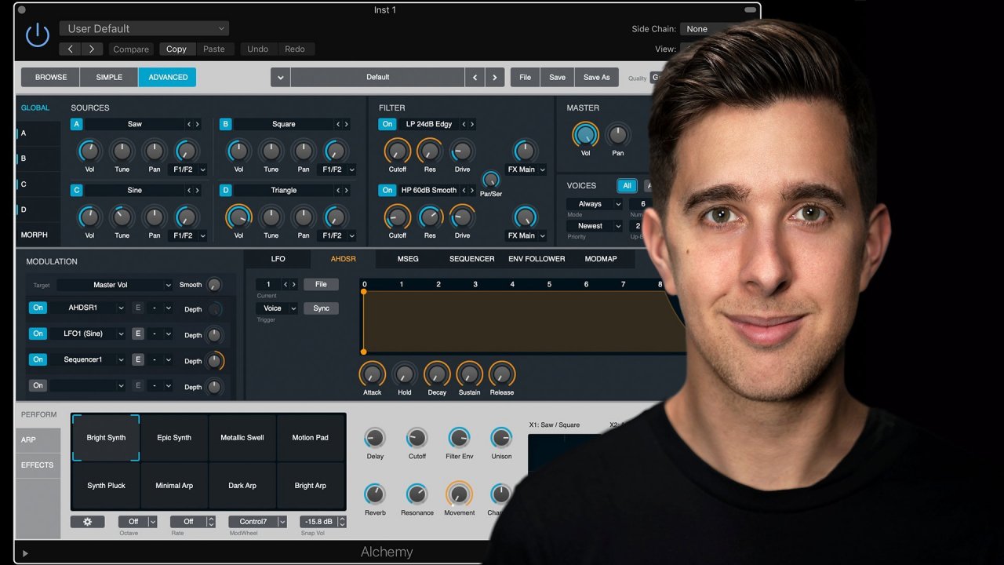The height and width of the screenshot is (565, 1004).
Task: Click the Save As button
Action: click(x=596, y=77)
